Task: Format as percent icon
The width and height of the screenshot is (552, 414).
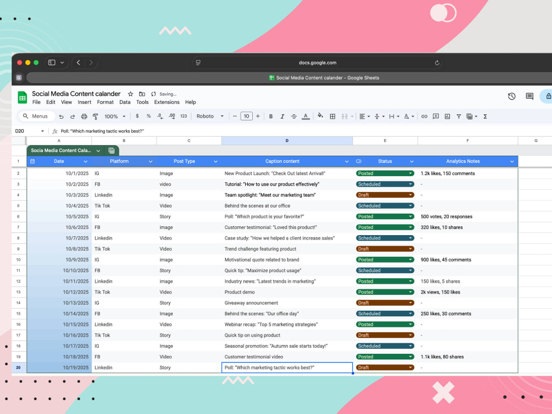Action: point(148,116)
